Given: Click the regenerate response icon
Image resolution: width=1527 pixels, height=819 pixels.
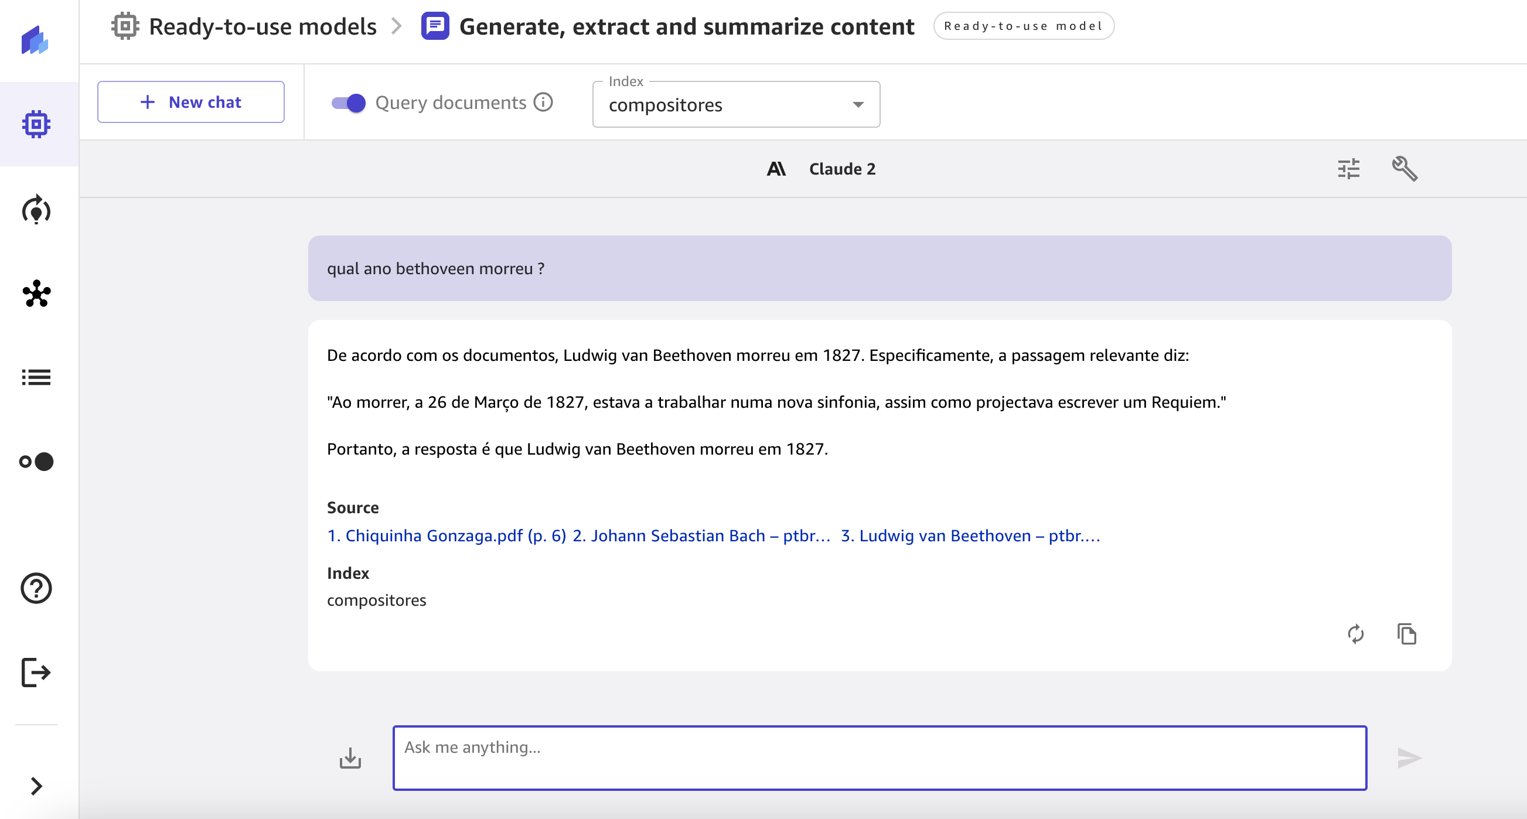Looking at the screenshot, I should point(1356,634).
